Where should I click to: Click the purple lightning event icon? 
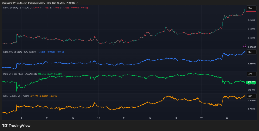click(x=245, y=46)
